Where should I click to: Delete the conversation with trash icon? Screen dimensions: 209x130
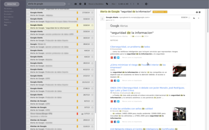click(x=85, y=4)
